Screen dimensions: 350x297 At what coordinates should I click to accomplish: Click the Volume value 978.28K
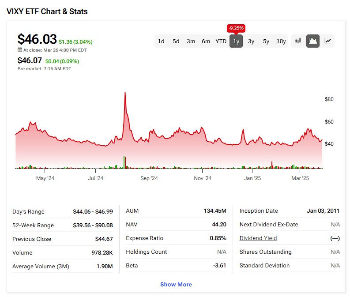pyautogui.click(x=102, y=252)
